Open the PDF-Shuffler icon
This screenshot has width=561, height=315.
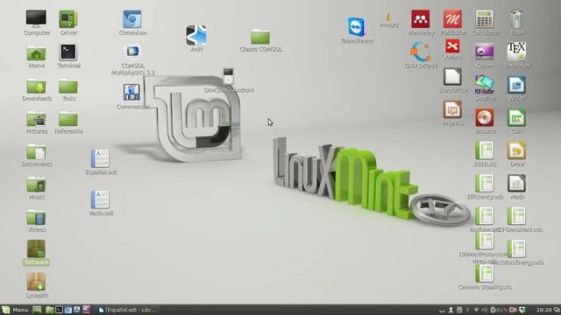click(485, 85)
